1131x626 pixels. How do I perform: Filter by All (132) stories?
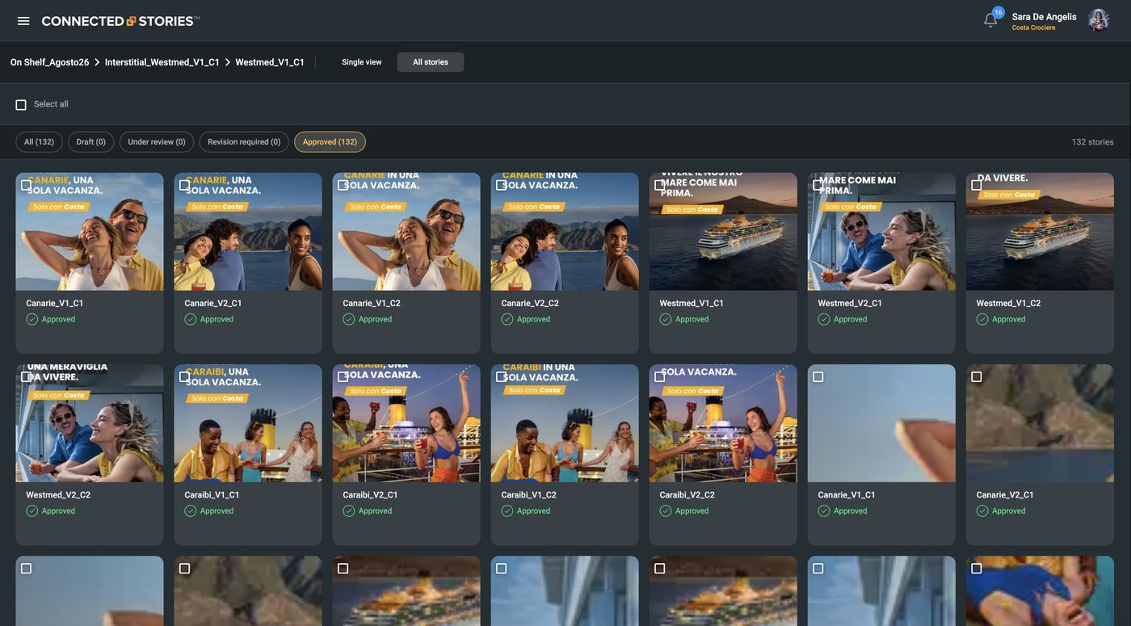pos(40,142)
